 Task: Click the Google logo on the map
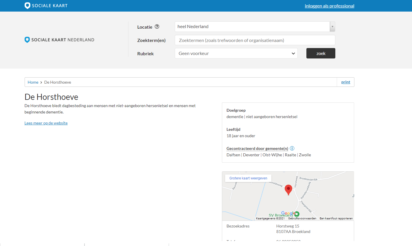(287, 213)
